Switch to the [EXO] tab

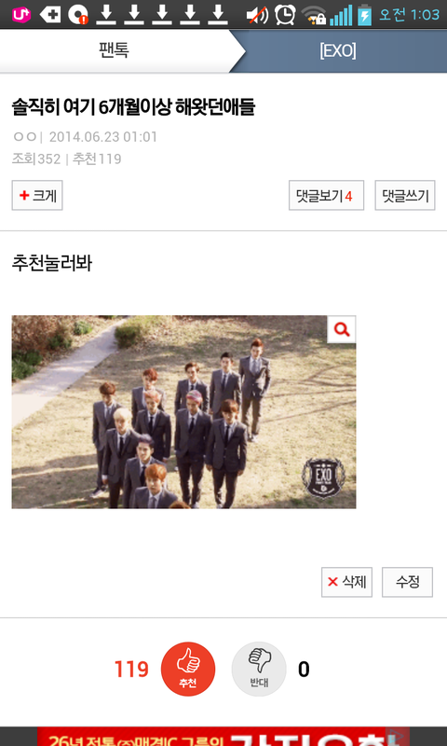[338, 50]
